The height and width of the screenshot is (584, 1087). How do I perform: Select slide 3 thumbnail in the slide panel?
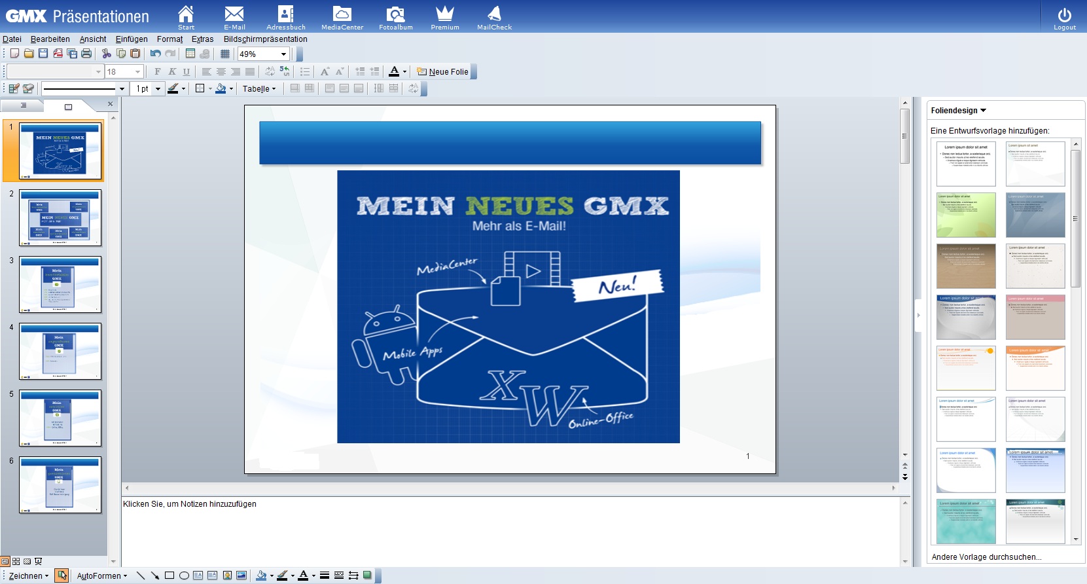click(x=60, y=284)
